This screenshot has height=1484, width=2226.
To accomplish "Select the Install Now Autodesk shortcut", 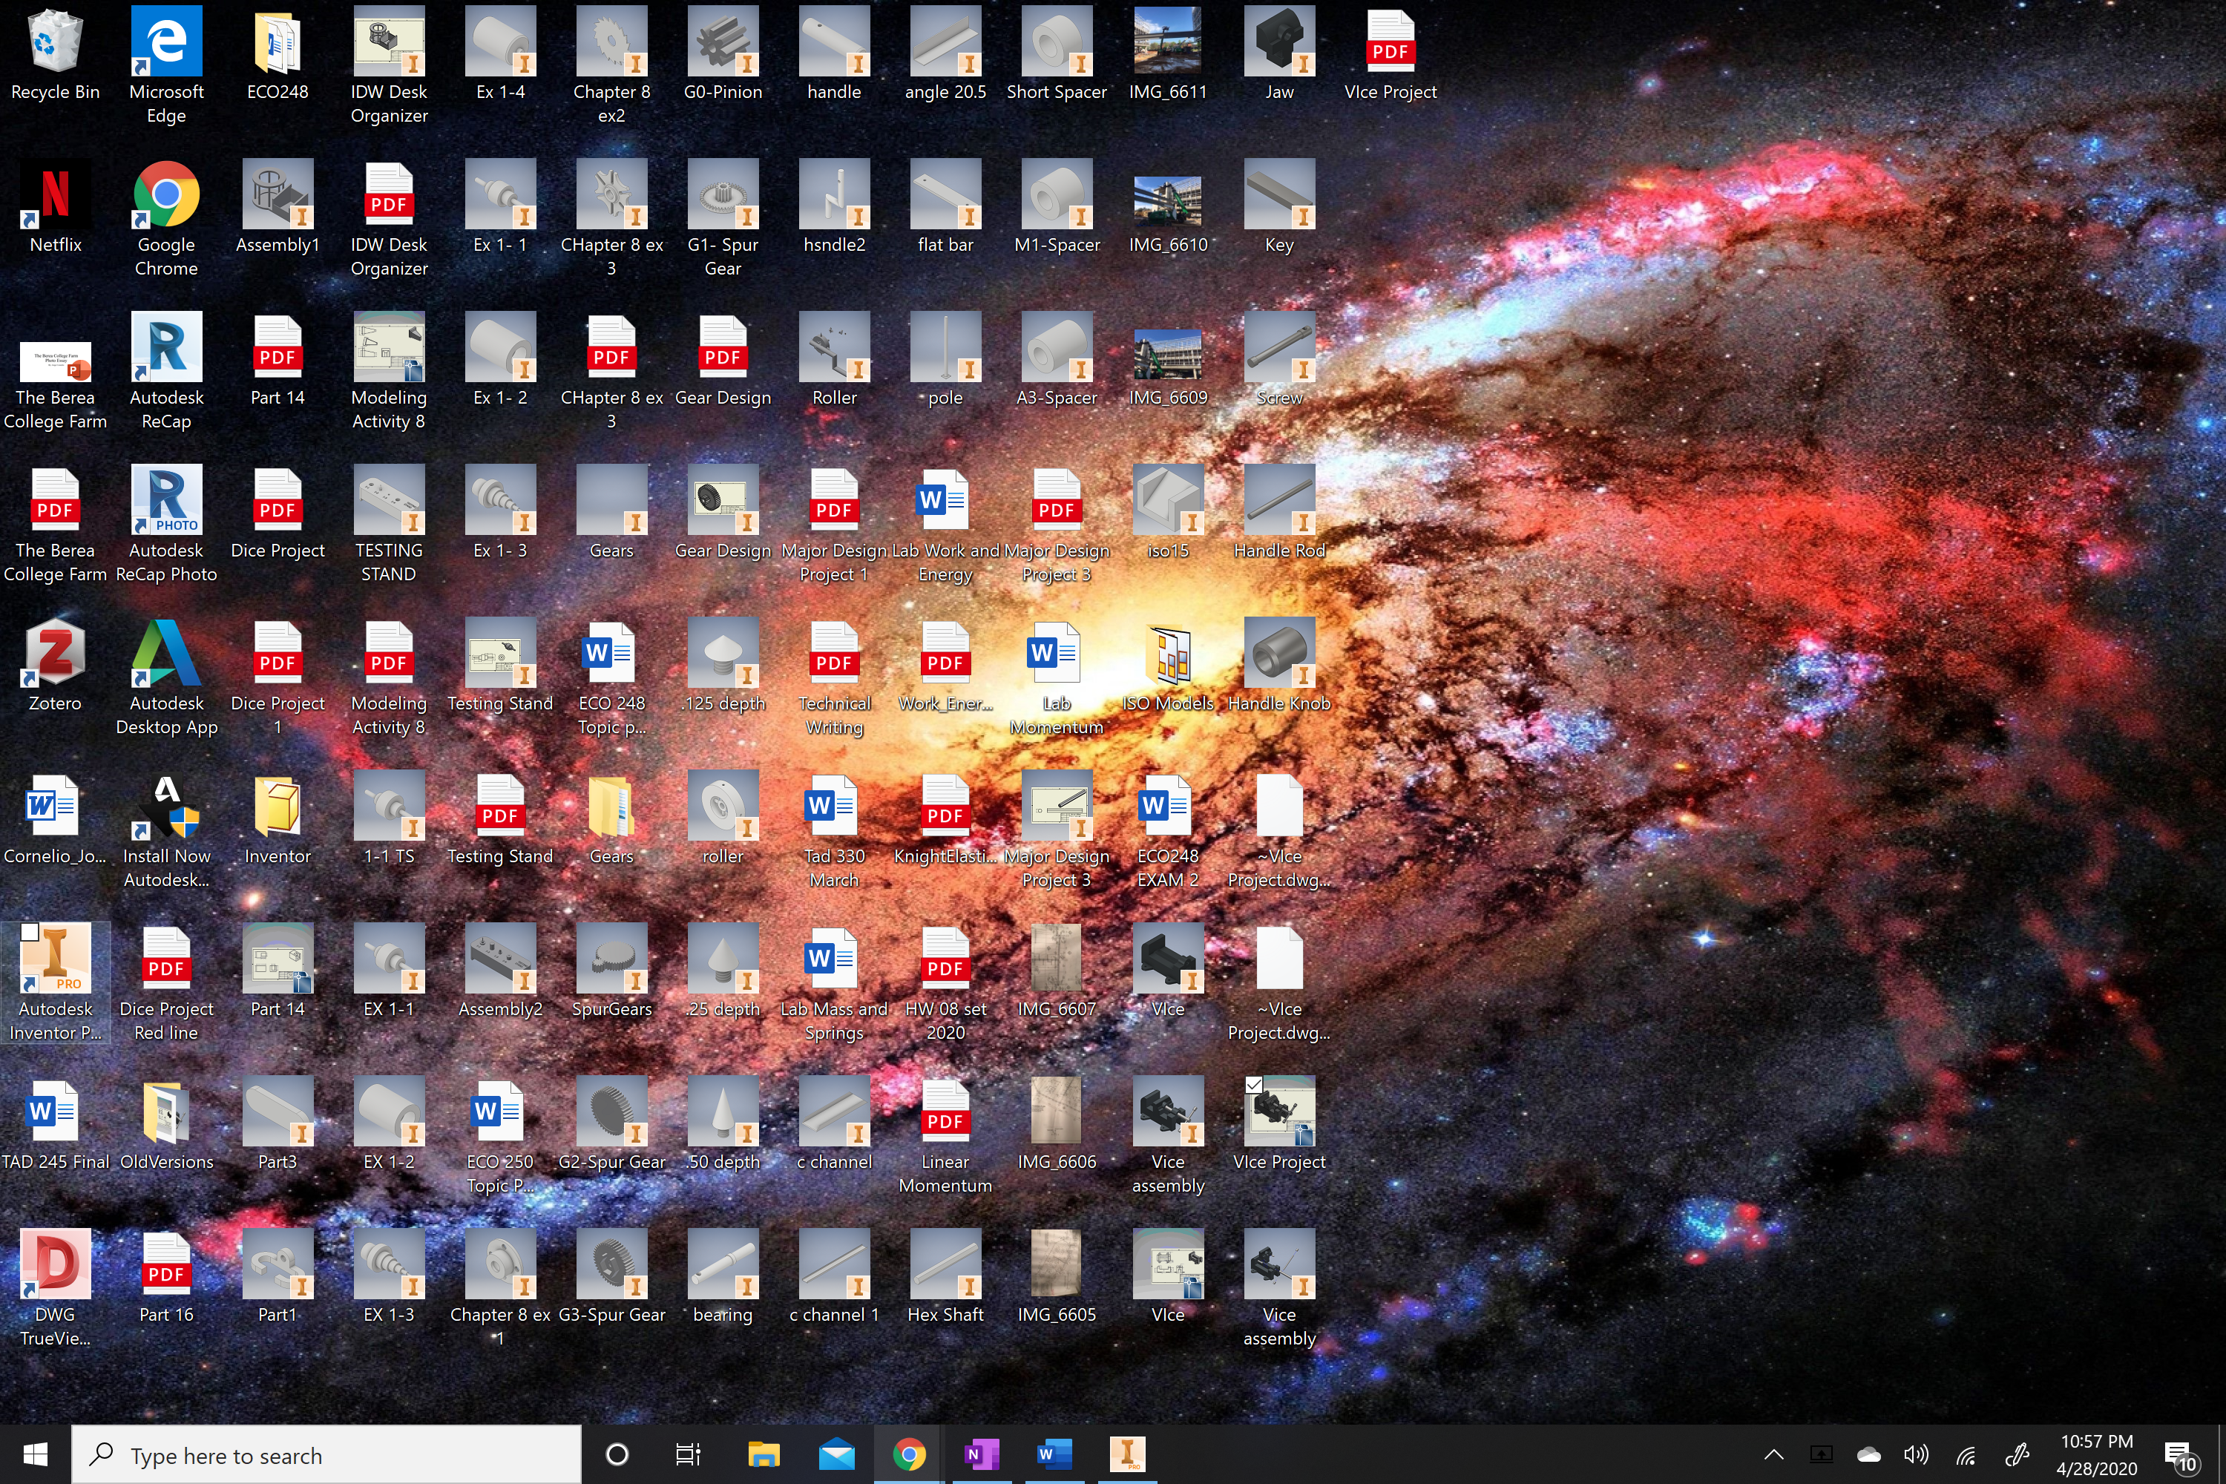I will click(166, 830).
